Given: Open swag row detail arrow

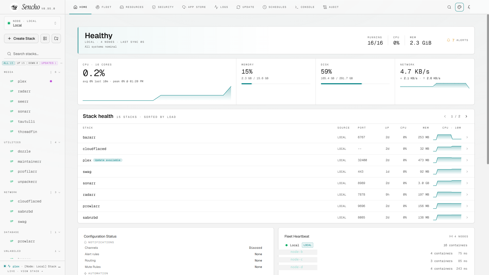Looking at the screenshot, I should pos(467,172).
